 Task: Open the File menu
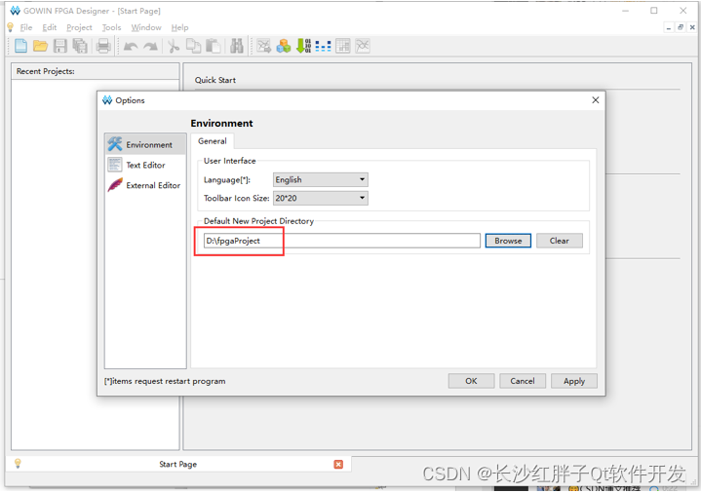[x=26, y=27]
